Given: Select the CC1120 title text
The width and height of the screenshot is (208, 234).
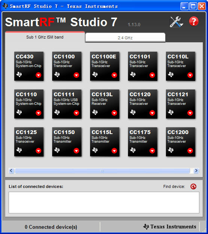Looking at the screenshot, I should click(140, 94).
